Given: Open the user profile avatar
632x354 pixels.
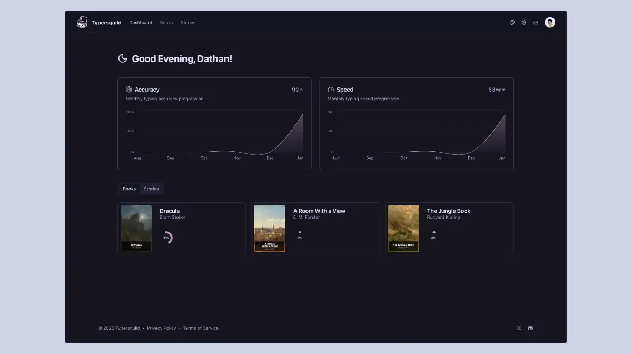Looking at the screenshot, I should pyautogui.click(x=550, y=22).
